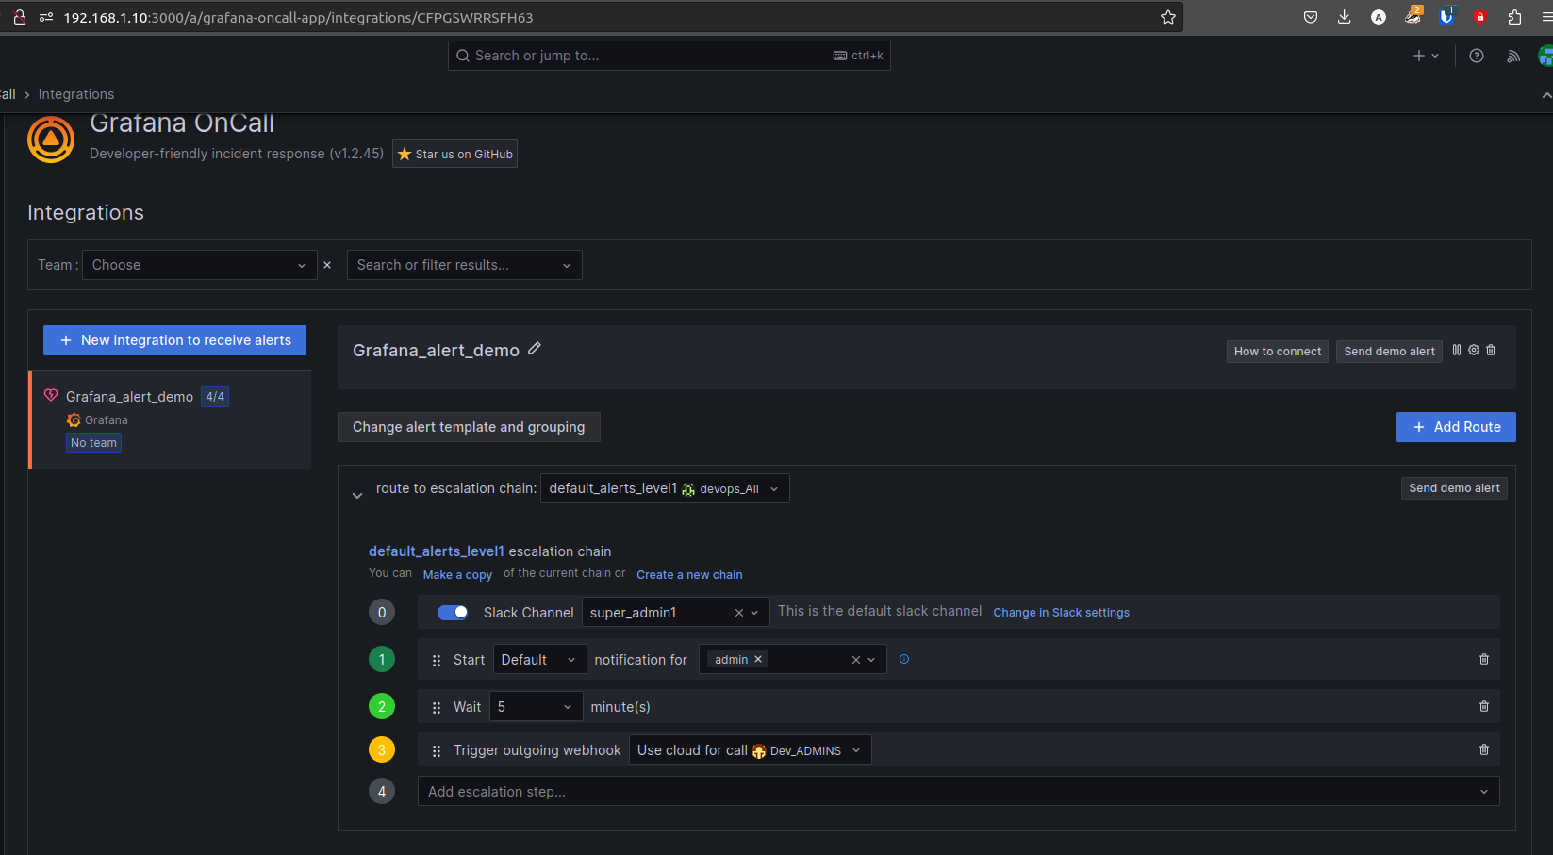Click the site information padlock in address bar
This screenshot has height=855, width=1553.
(x=19, y=17)
